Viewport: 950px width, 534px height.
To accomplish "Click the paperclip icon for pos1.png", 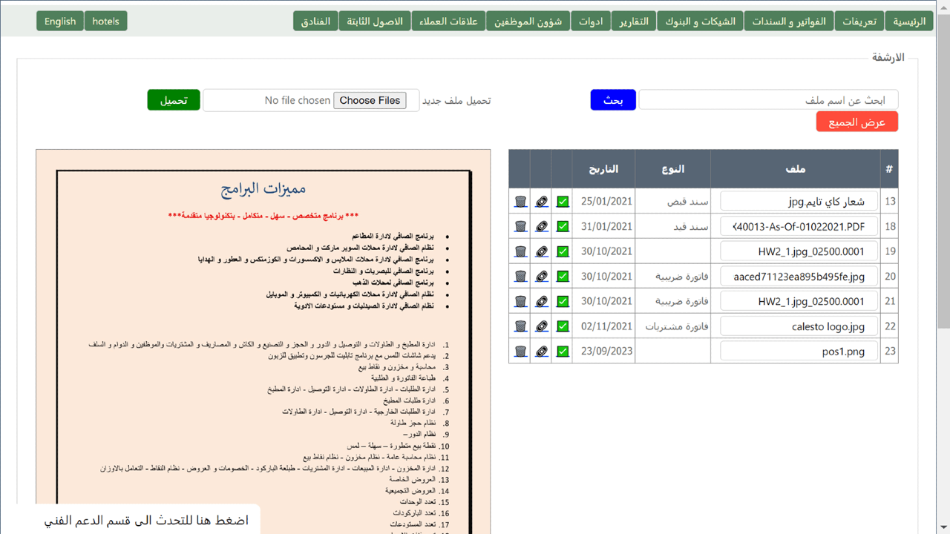I will (x=542, y=352).
